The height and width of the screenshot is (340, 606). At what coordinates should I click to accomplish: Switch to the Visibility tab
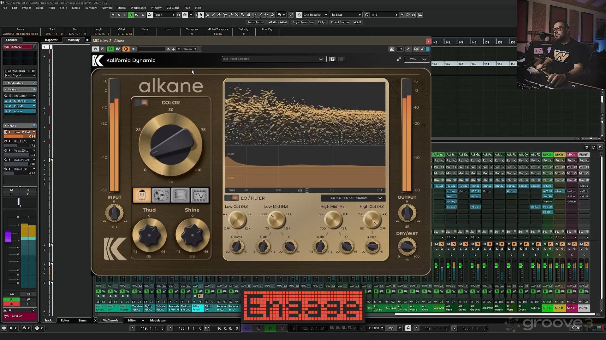click(74, 40)
